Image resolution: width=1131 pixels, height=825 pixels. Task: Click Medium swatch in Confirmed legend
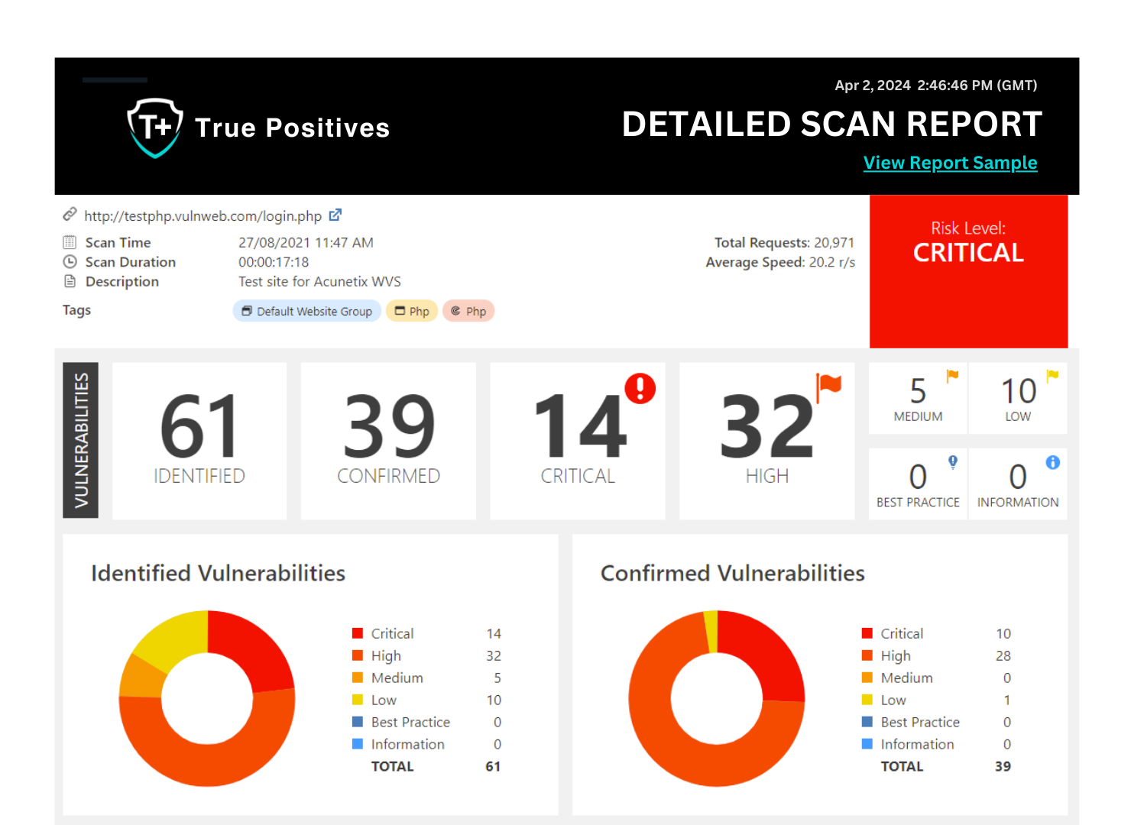tap(867, 678)
